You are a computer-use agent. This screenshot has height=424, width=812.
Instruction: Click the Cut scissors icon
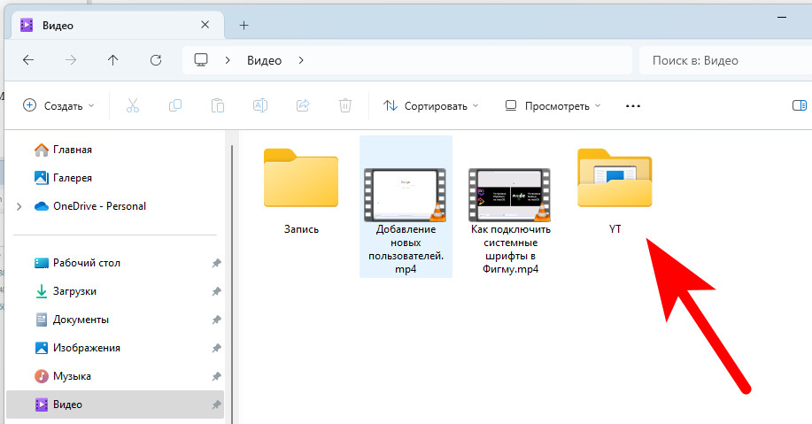click(x=133, y=105)
